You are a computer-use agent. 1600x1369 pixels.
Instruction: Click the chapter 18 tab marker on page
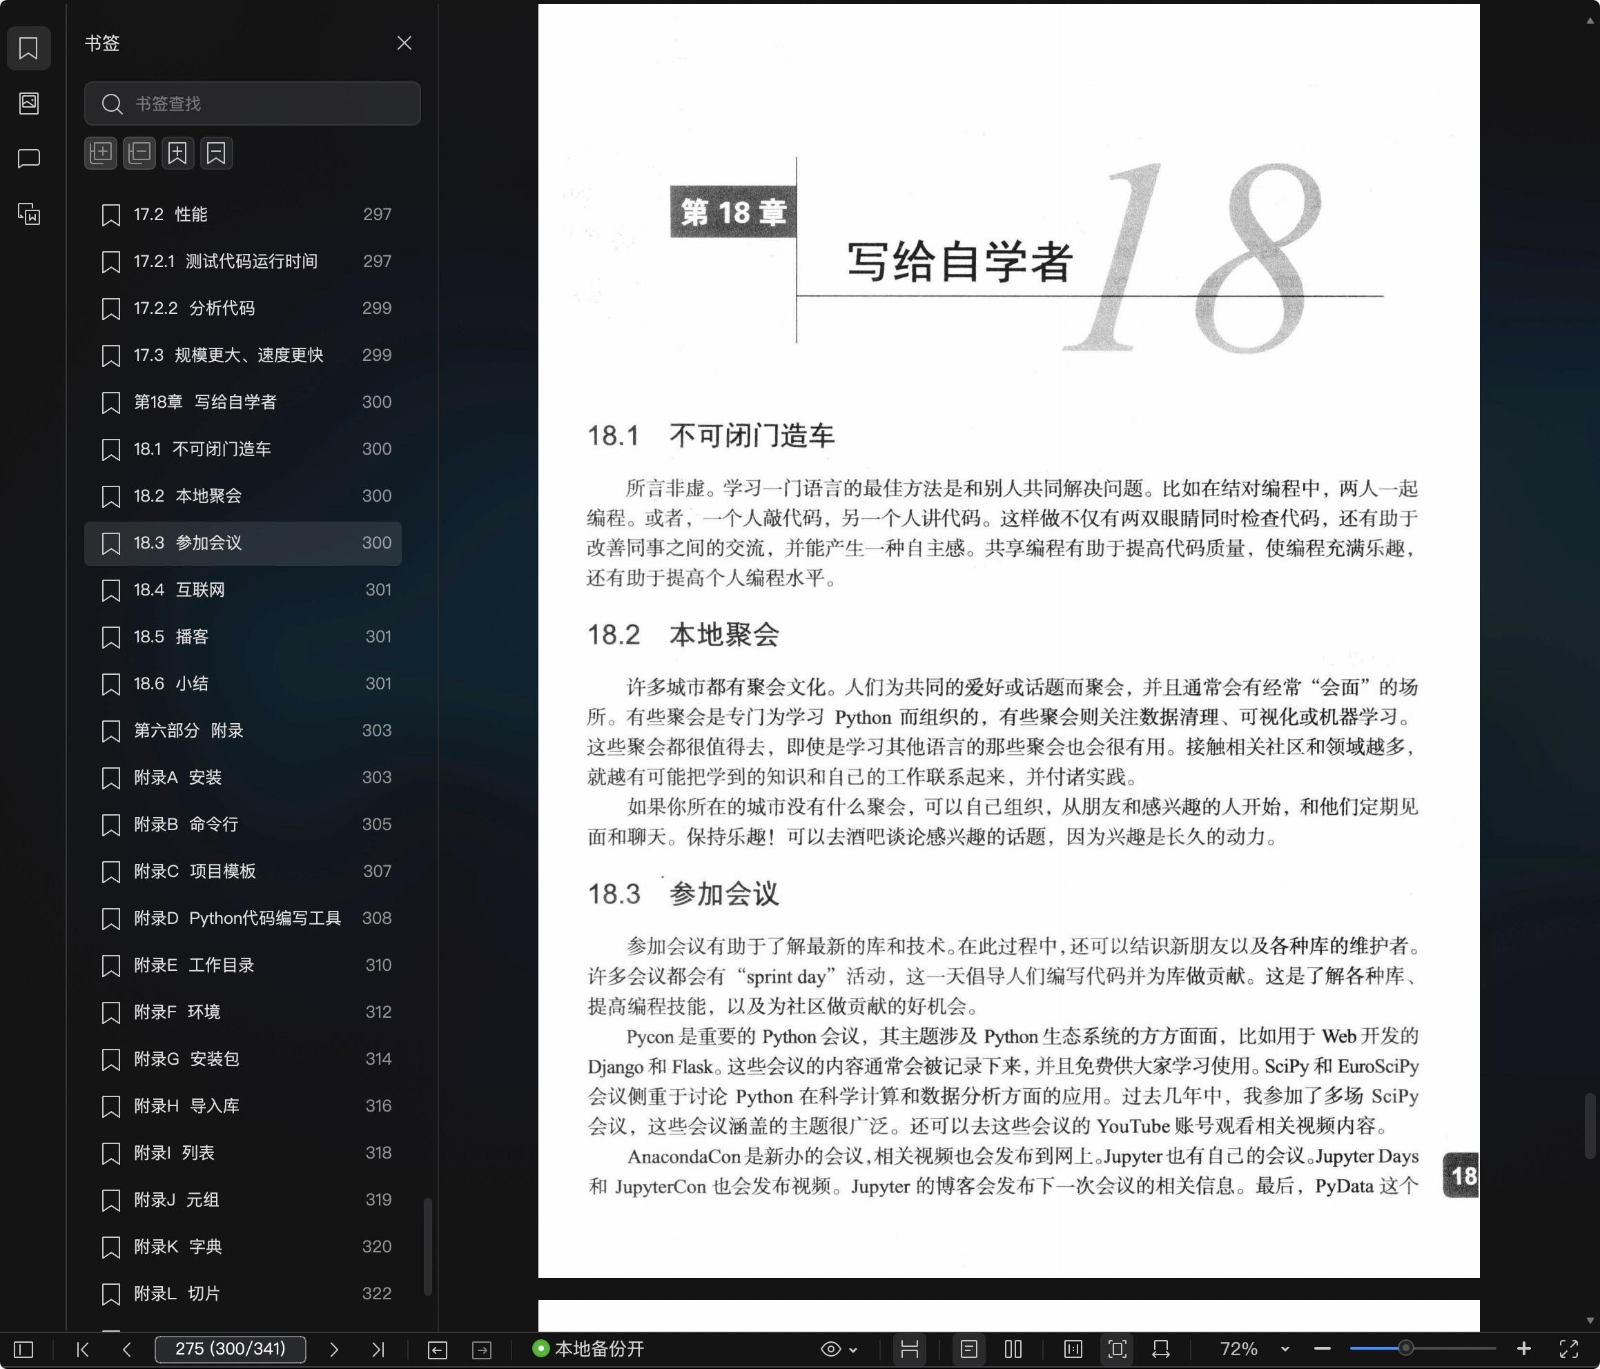[1461, 1175]
